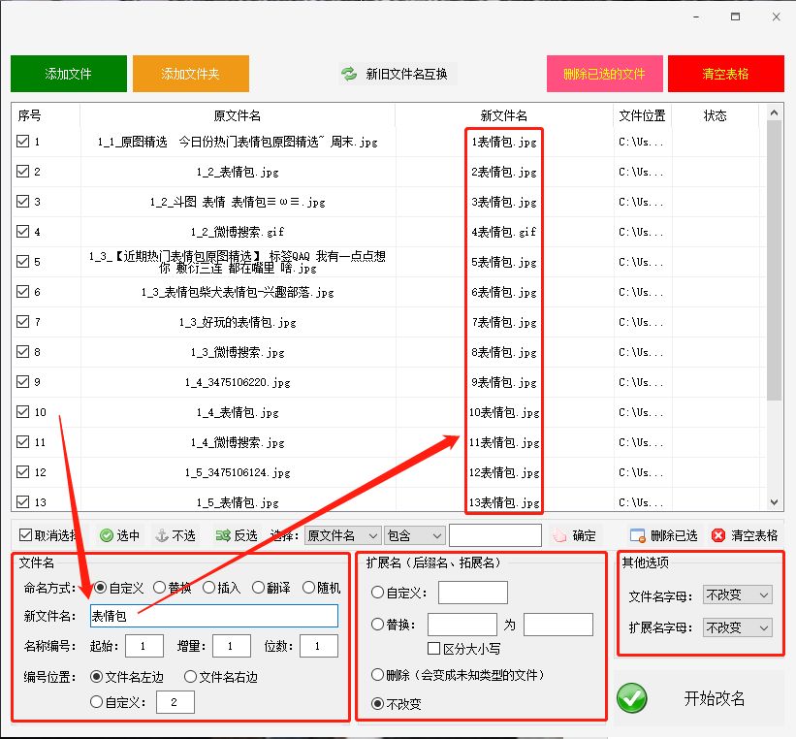Click the green 添加文件 button
Viewport: 796px width, 739px height.
[68, 73]
